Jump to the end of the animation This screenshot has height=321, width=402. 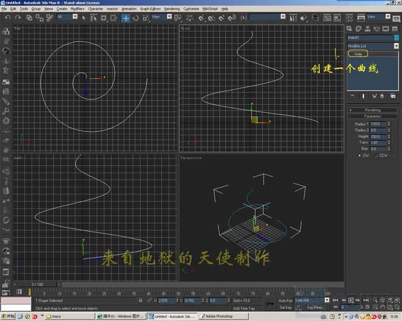(366, 300)
